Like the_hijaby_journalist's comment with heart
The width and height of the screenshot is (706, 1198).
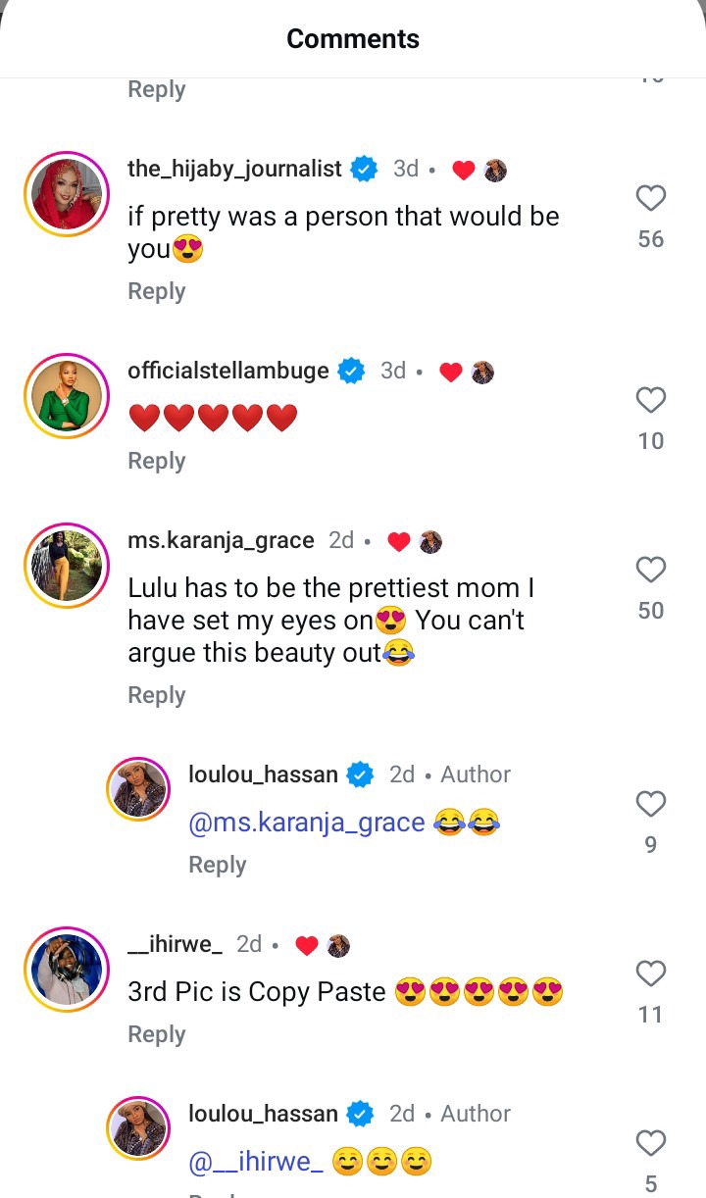click(x=651, y=199)
